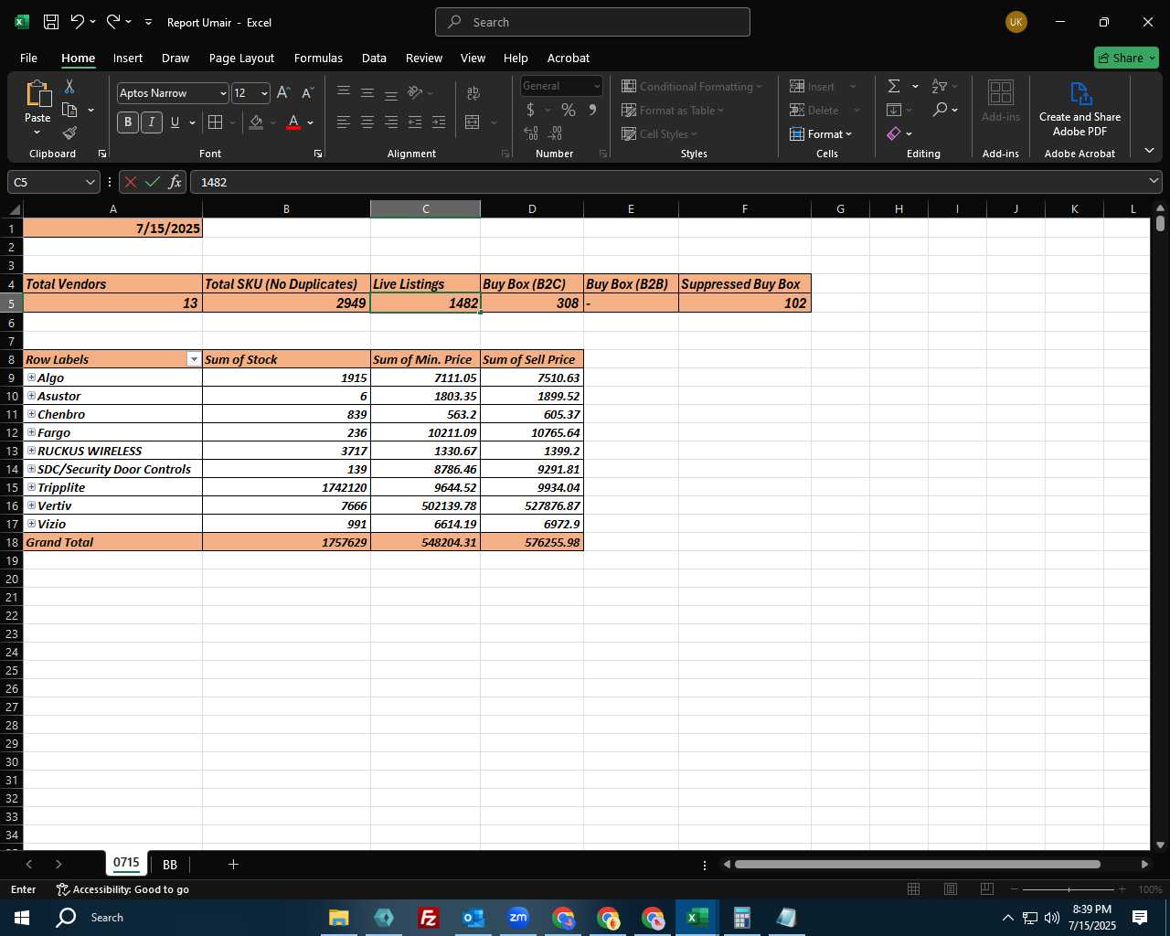Toggle Bold formatting

[x=128, y=122]
